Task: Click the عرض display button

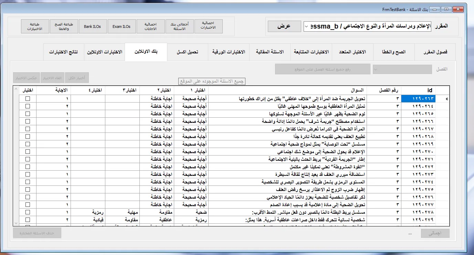Action: coord(284,26)
